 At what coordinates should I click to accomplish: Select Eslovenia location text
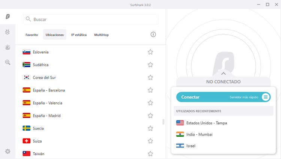[41, 52]
